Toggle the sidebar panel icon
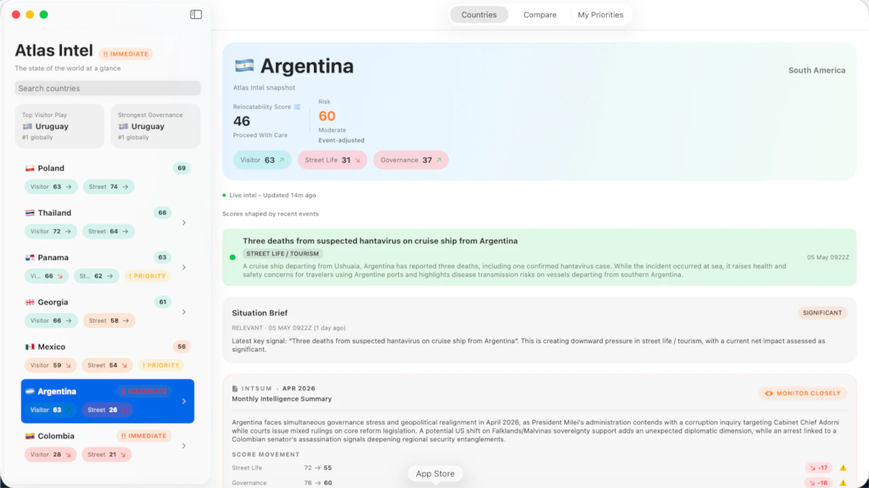 (196, 15)
